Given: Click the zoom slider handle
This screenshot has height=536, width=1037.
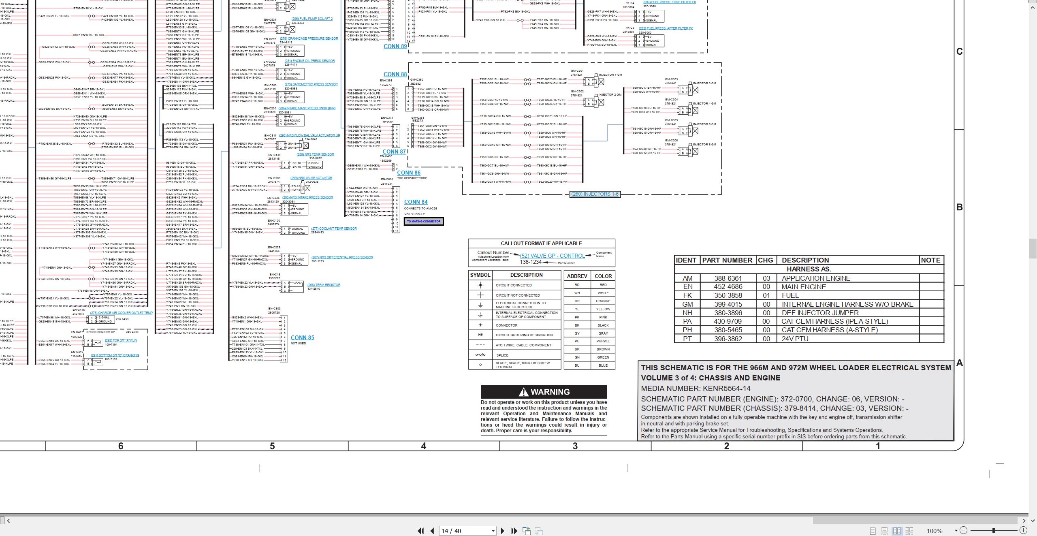Looking at the screenshot, I should pos(993,530).
